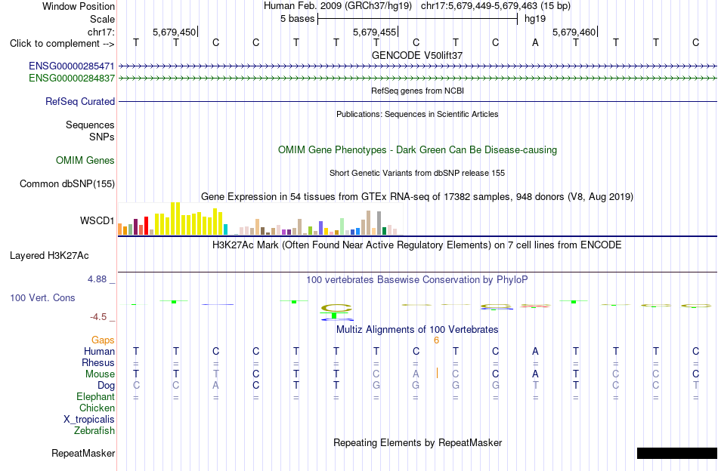This screenshot has width=718, height=471.
Task: Click 'Short Genetic Variants from dbSNP release 155'
Action: [x=417, y=173]
